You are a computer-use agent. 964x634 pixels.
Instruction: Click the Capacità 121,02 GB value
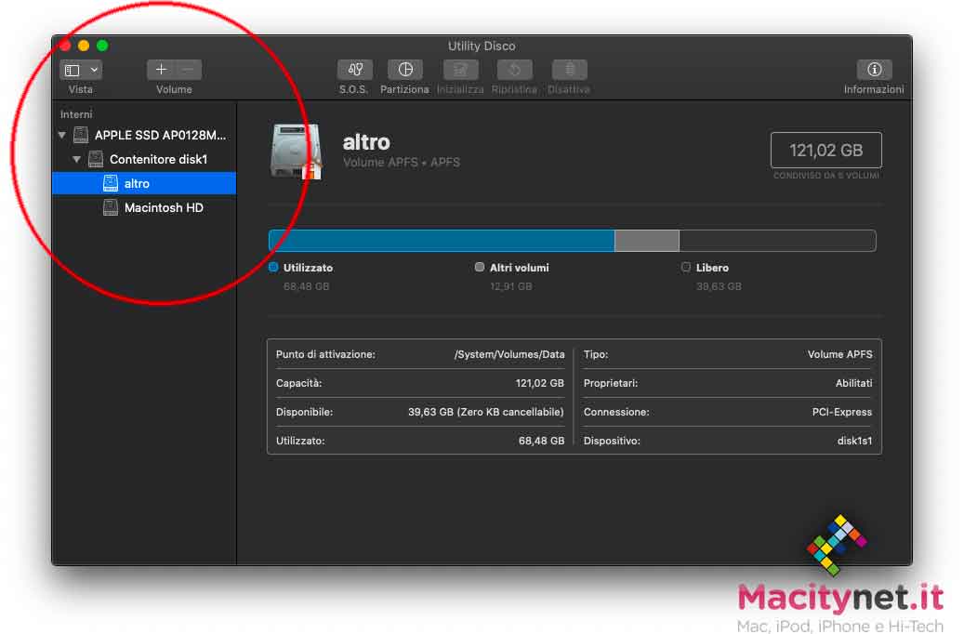(x=540, y=383)
